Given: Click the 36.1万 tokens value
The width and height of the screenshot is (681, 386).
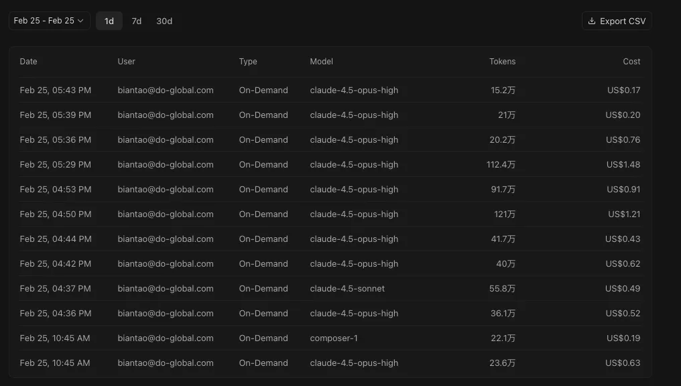Looking at the screenshot, I should tap(503, 313).
